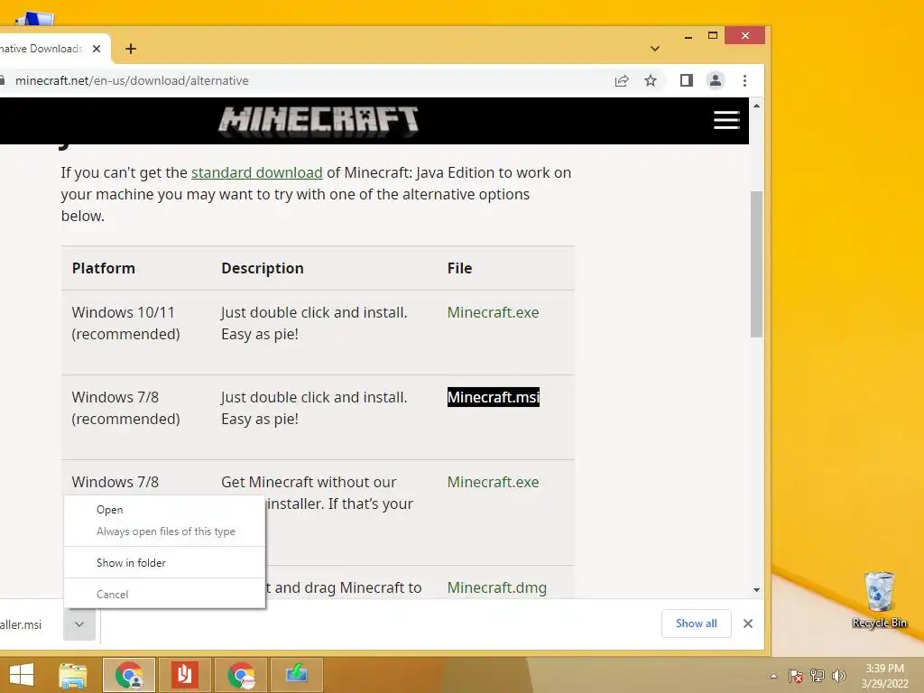Switch to second Chrome taskbar icon
Viewport: 924px width, 693px height.
[241, 675]
